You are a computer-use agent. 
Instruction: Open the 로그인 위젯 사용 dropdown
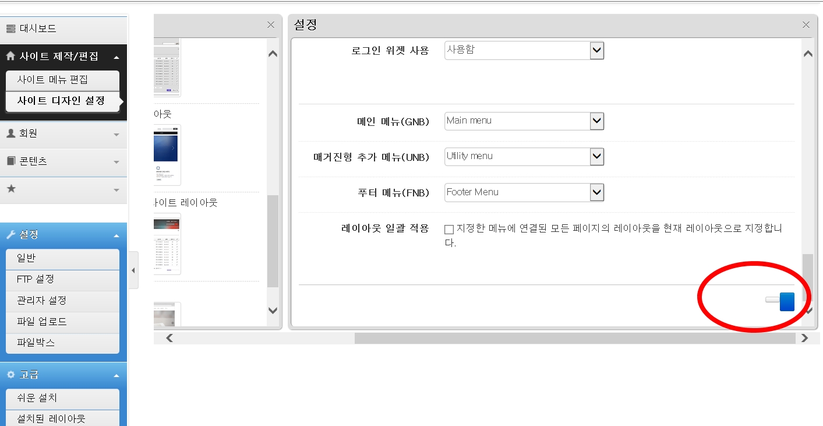coord(596,50)
